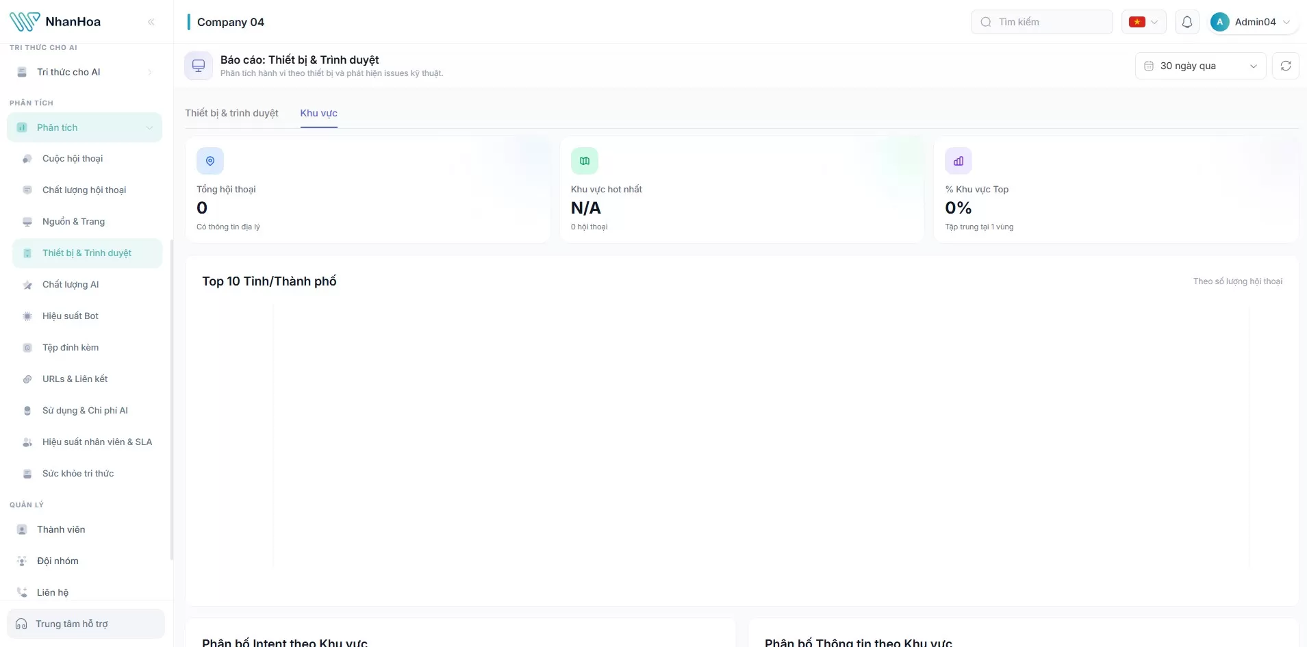The height and width of the screenshot is (647, 1307).
Task: Click the Sức khỏe tri thức icon
Action: pyautogui.click(x=27, y=474)
